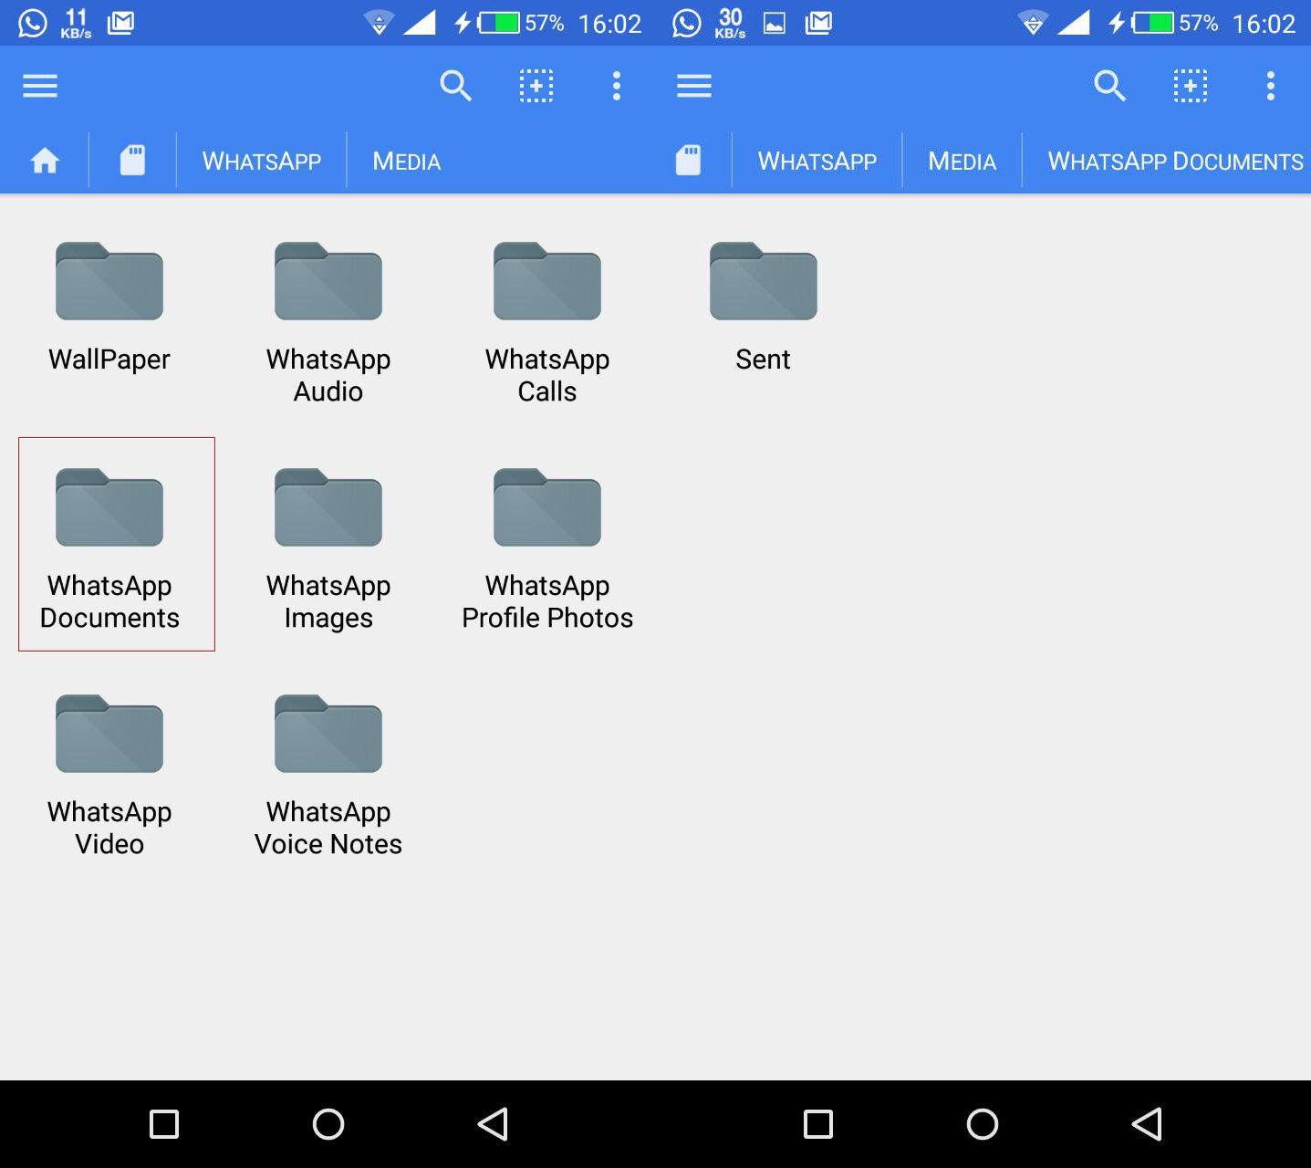Image resolution: width=1311 pixels, height=1168 pixels.
Task: Tap Gmail notification icon, left status bar
Action: click(x=120, y=23)
